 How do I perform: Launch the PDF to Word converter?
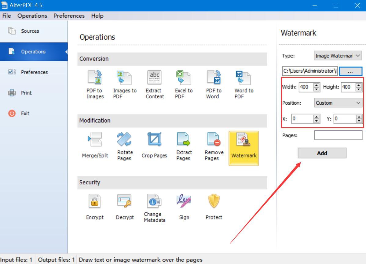point(214,85)
